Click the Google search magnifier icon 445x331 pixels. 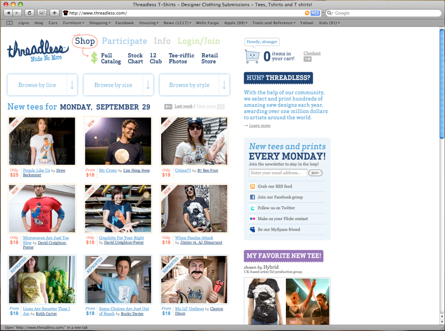330,13
